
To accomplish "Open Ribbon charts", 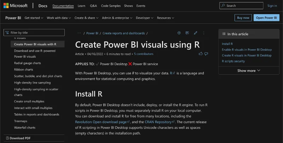I will [x=23, y=69].
